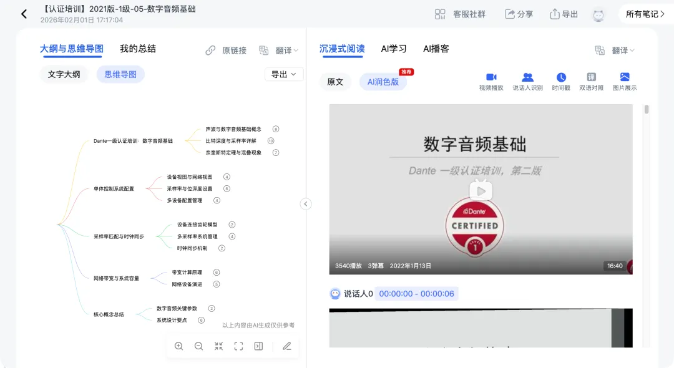Zoom out on the mind map
Viewport: 674px width, 368px height.
click(x=198, y=346)
